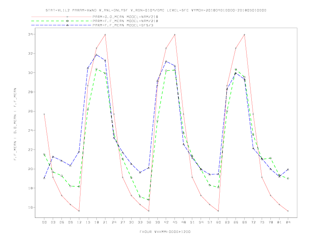Viewport: 314px width, 242px height.
Task: Click the red solid legend line sample
Action: [x=61, y=17]
